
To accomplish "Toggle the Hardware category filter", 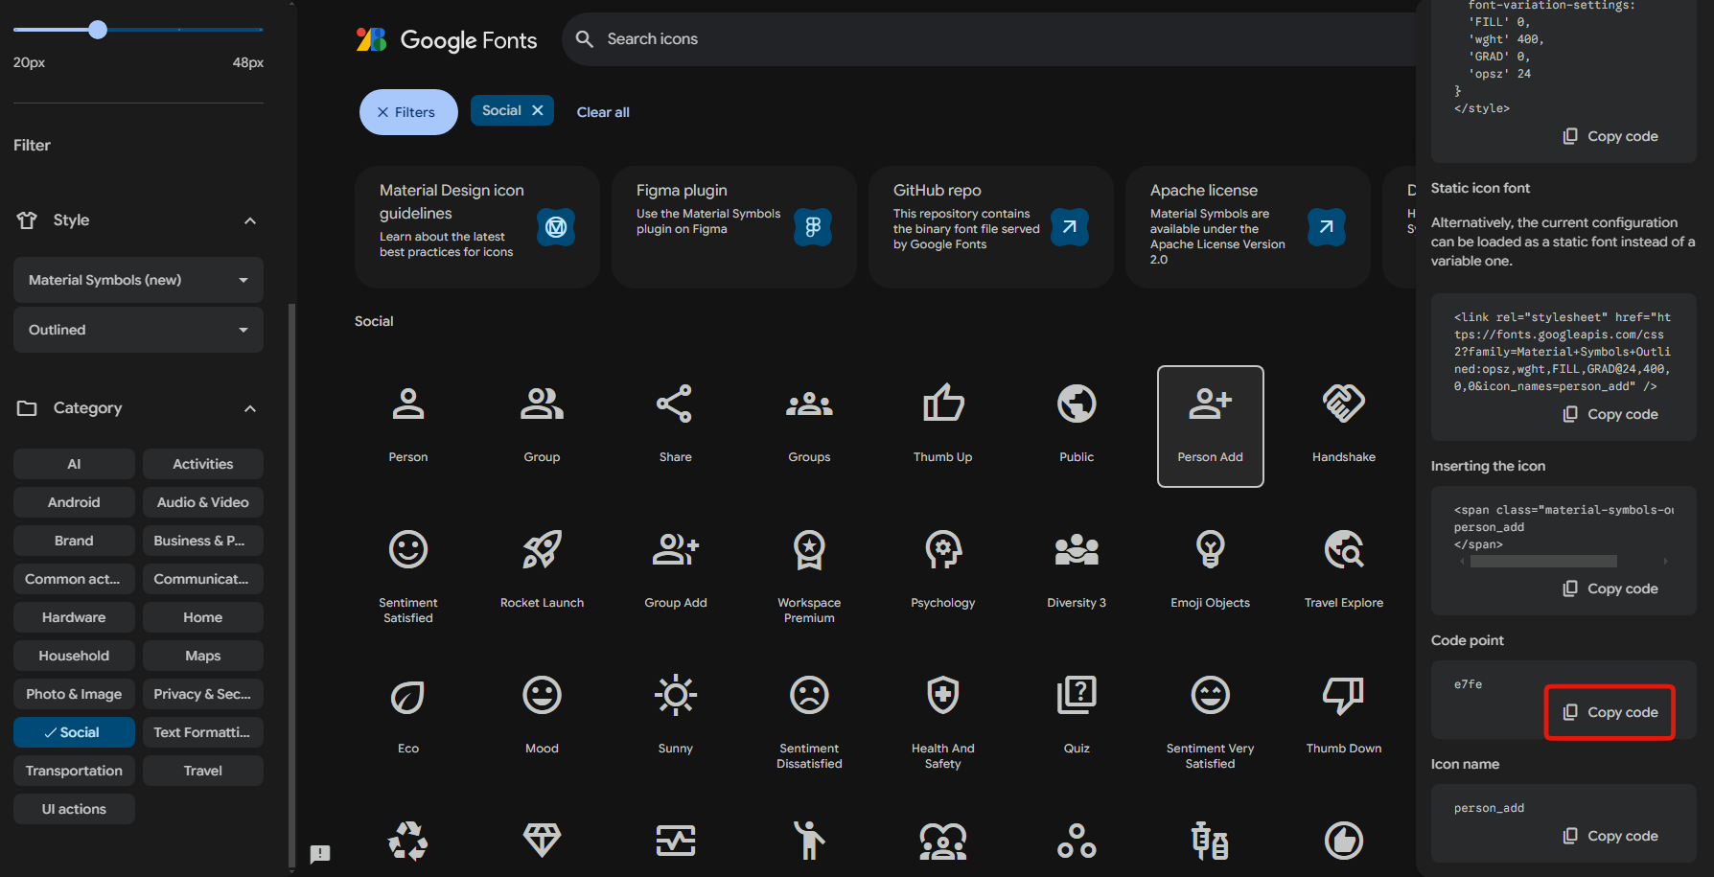I will coord(74,617).
